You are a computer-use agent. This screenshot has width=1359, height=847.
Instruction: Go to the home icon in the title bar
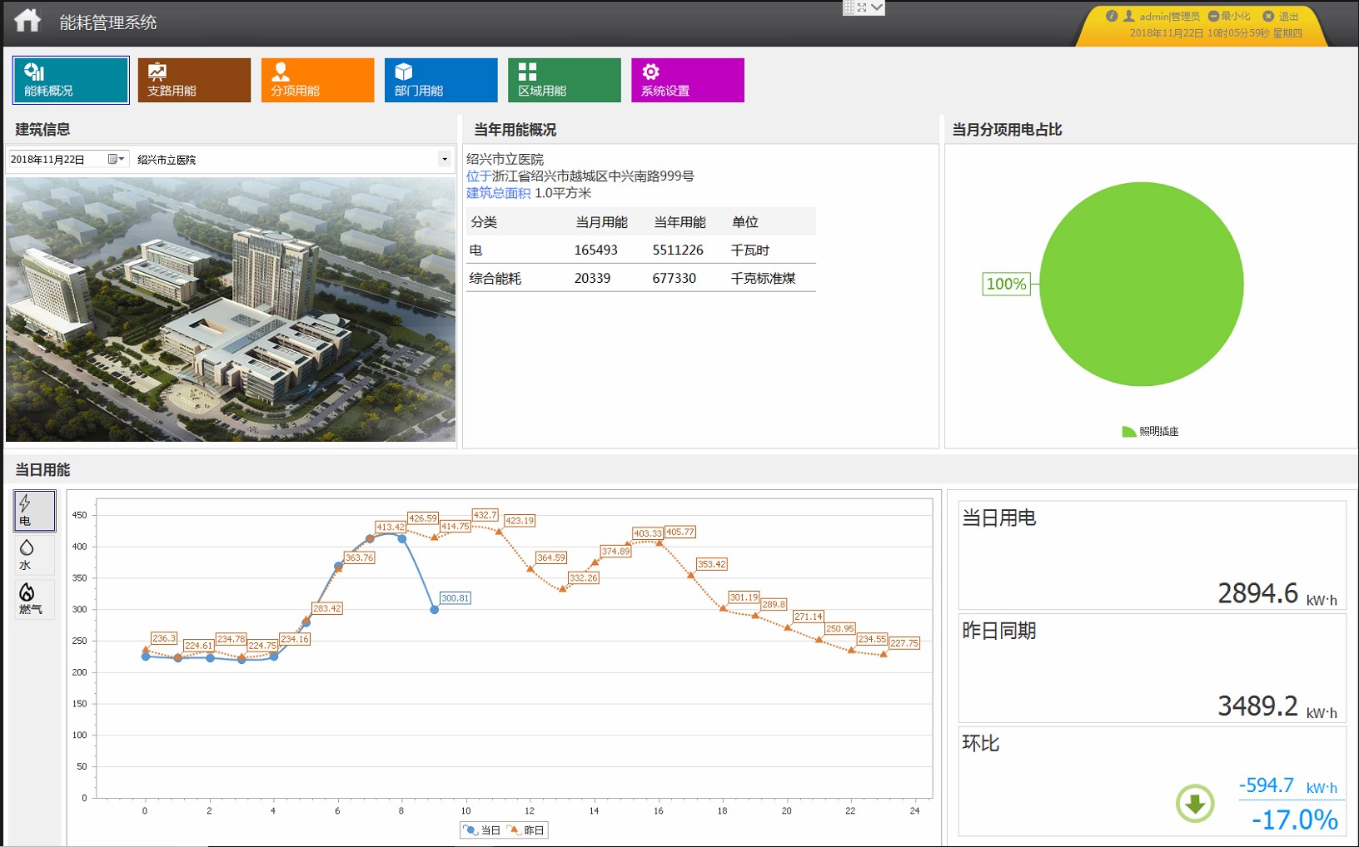tap(27, 20)
